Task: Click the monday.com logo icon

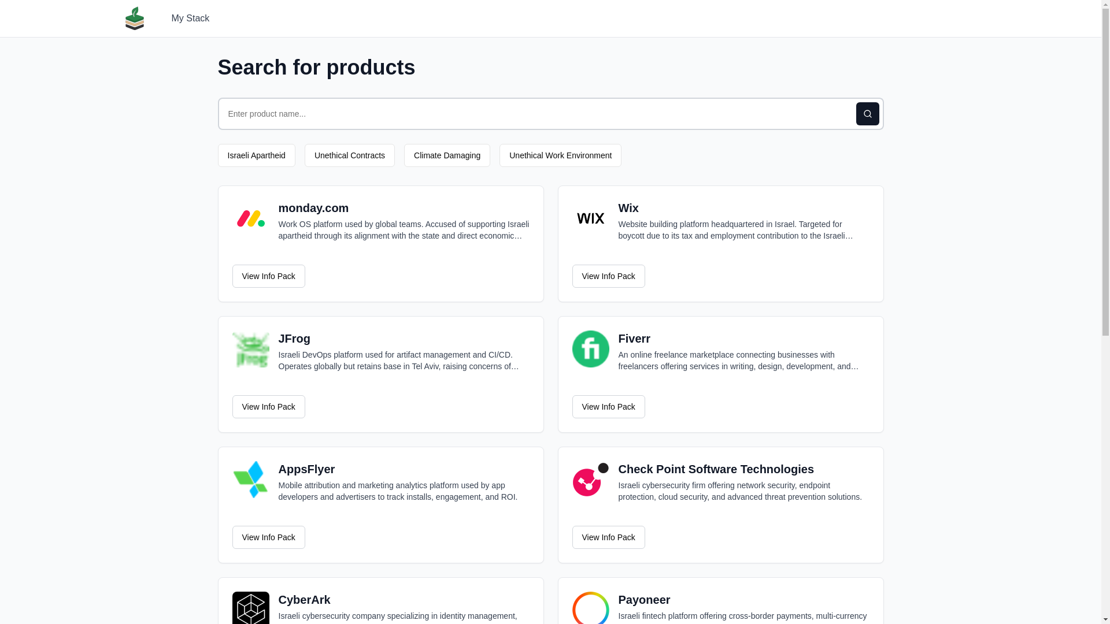Action: click(x=251, y=218)
